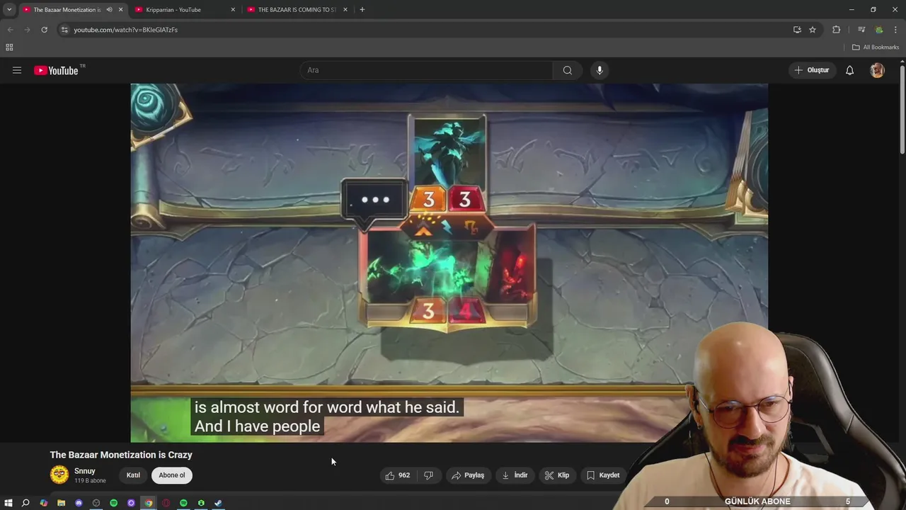Open the All Bookmarks folder
The width and height of the screenshot is (906, 510).
point(876,47)
